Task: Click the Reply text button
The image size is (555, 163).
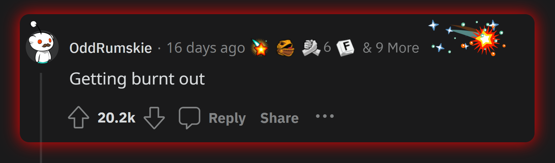Action: click(x=227, y=118)
